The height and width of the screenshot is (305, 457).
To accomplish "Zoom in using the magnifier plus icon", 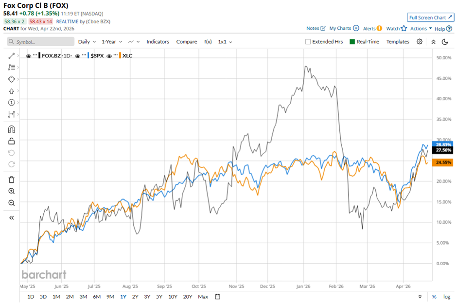I will point(12,191).
